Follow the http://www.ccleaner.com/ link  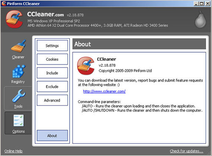tap(104, 91)
